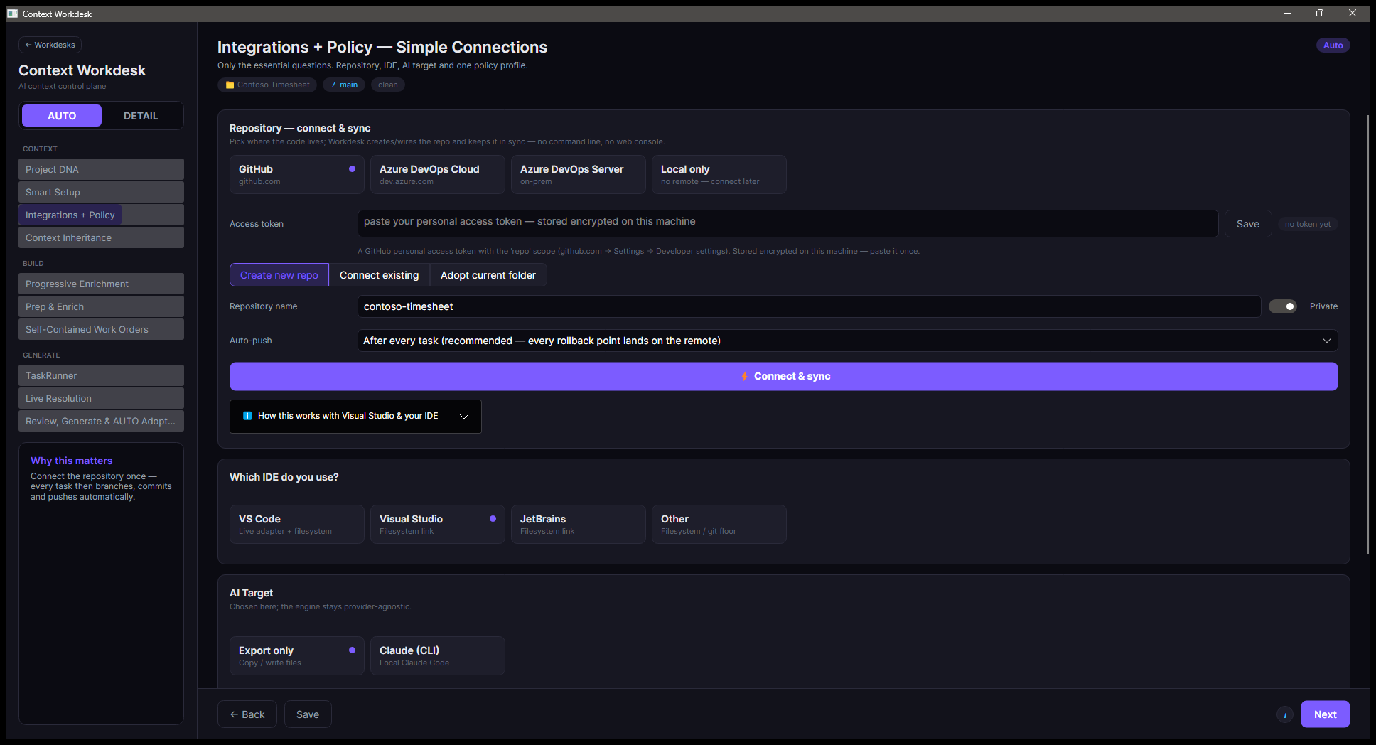Switch to DETAIL mode

pyautogui.click(x=141, y=116)
